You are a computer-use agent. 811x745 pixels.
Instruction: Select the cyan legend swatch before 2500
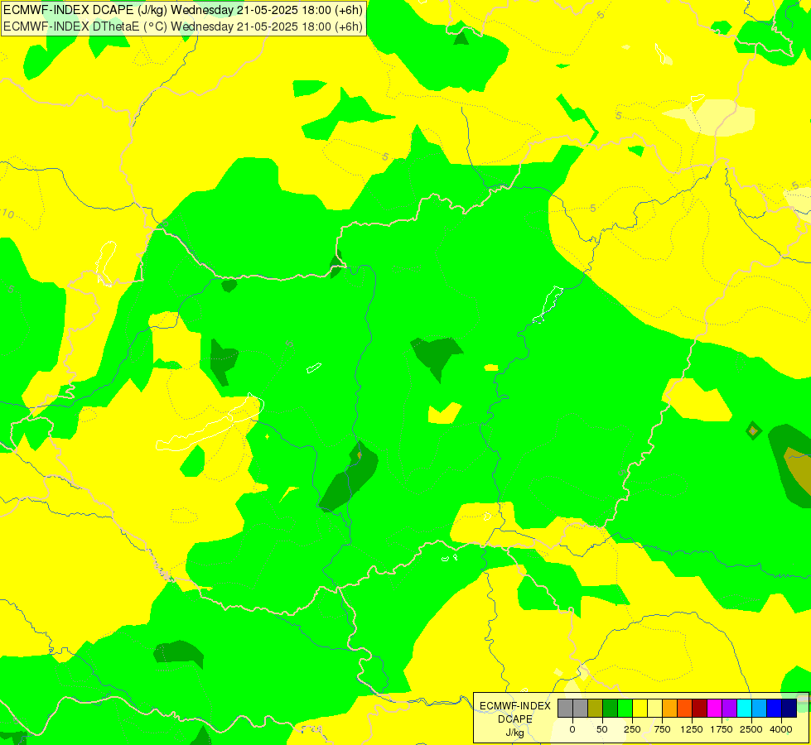[x=744, y=709]
